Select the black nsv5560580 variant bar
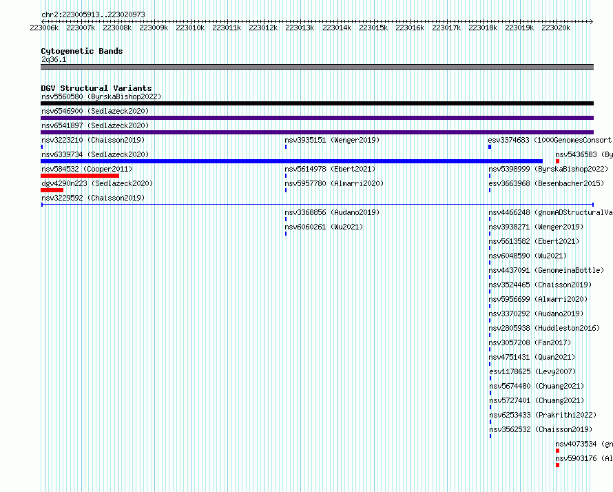 click(317, 103)
